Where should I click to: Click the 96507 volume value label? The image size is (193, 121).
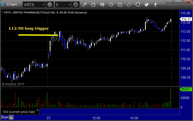coord(186,89)
